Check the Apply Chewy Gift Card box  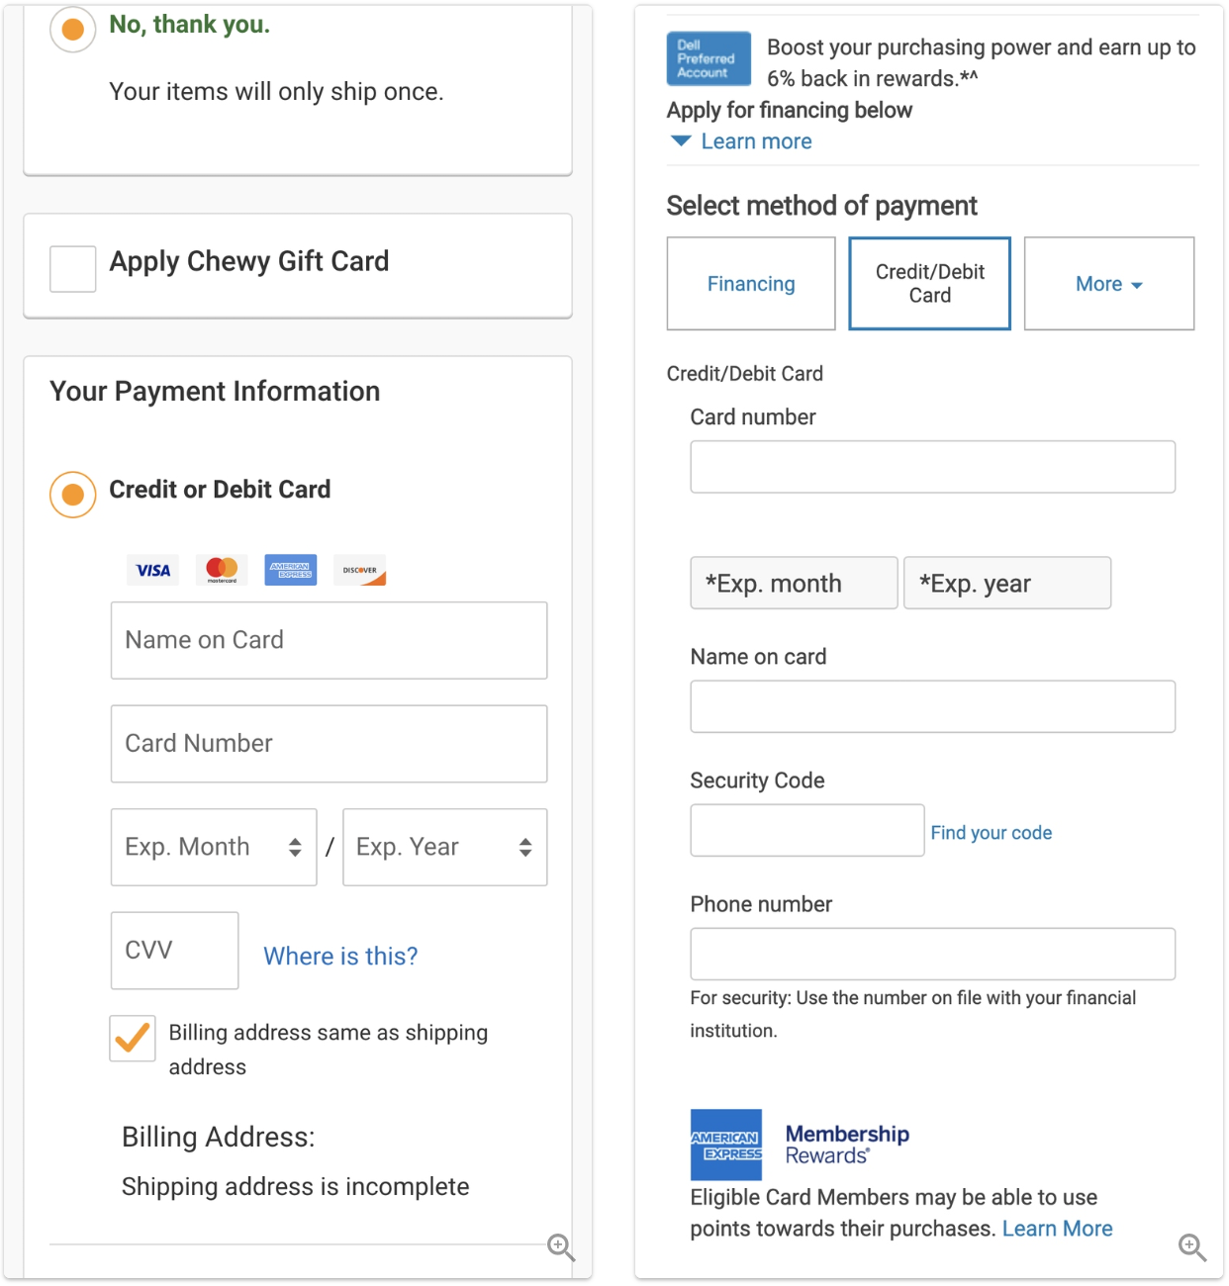[73, 269]
